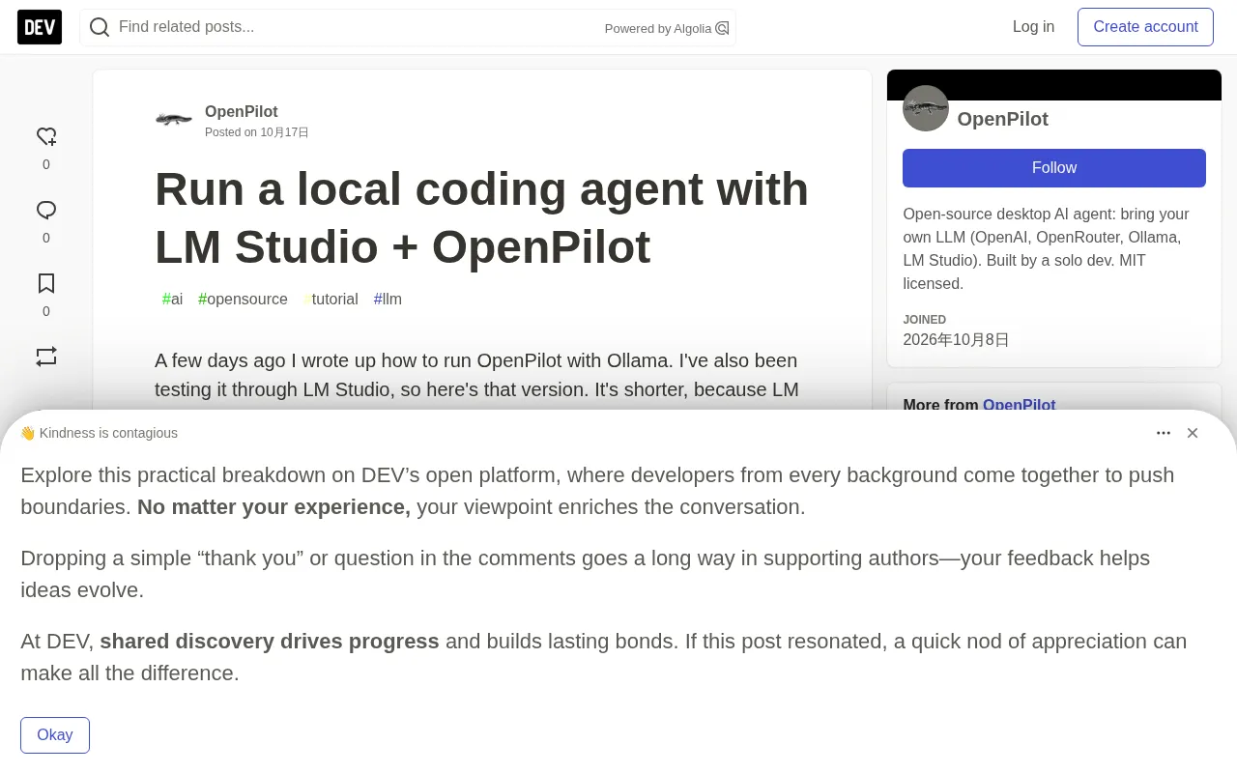
Task: Open the #ai tag
Action: (172, 300)
